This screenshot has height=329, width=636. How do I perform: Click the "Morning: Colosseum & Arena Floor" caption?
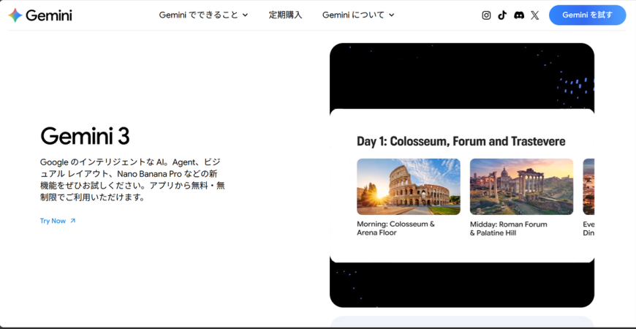click(x=395, y=228)
